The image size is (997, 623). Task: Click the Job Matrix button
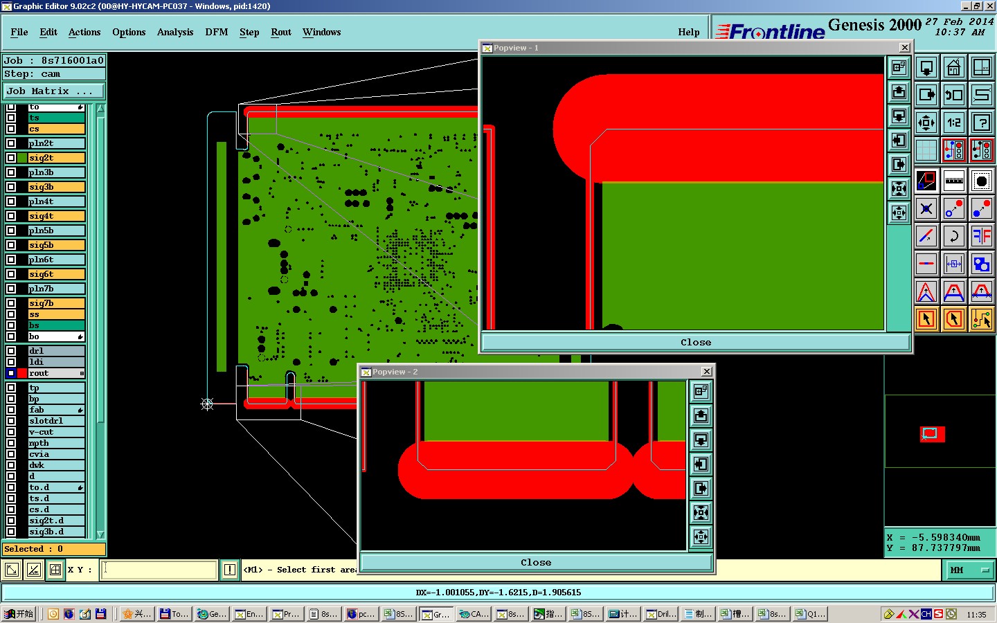[54, 91]
